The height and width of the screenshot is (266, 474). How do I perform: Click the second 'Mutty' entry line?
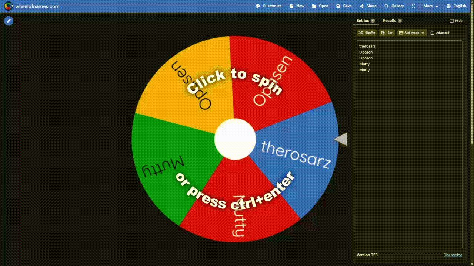(x=364, y=70)
